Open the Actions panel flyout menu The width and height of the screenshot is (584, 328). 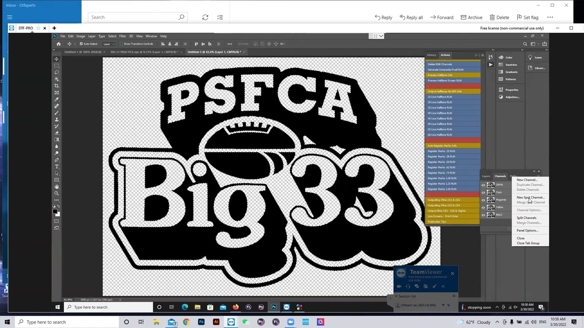coord(482,55)
